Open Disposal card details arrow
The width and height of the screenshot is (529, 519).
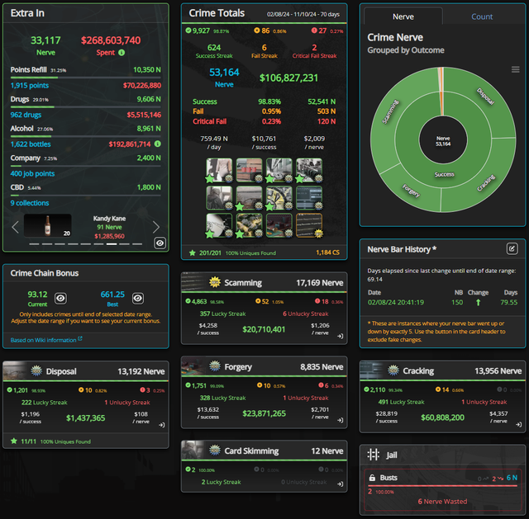coord(162,425)
